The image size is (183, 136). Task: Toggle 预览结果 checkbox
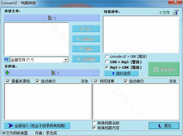96,81
